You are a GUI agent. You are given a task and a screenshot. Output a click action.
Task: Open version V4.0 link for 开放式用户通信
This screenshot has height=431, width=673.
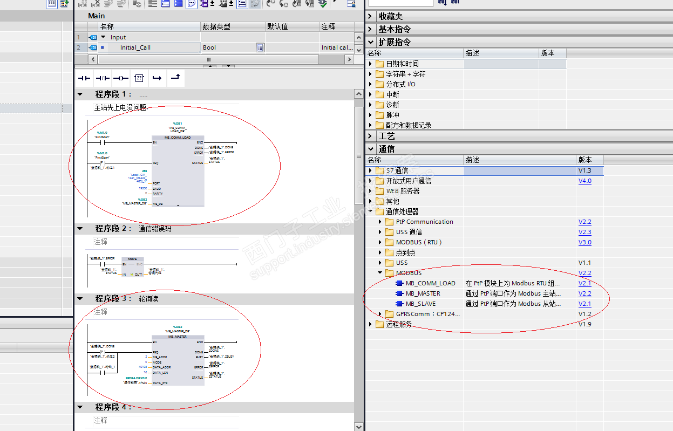pos(585,181)
